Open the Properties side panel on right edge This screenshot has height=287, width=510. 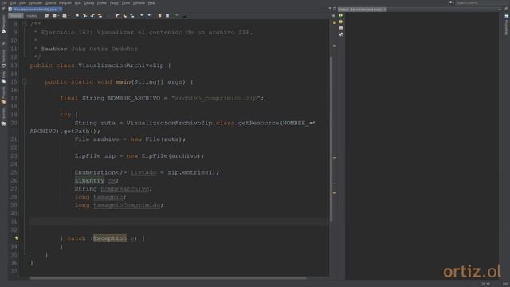(506, 25)
